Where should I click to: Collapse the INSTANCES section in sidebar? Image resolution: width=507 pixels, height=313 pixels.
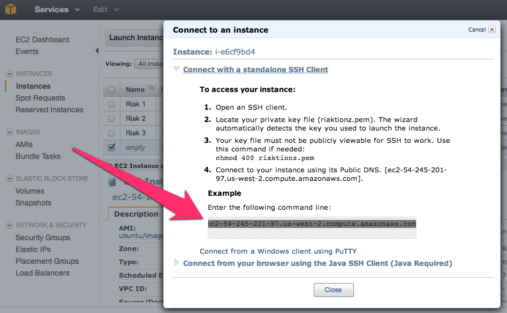10,74
